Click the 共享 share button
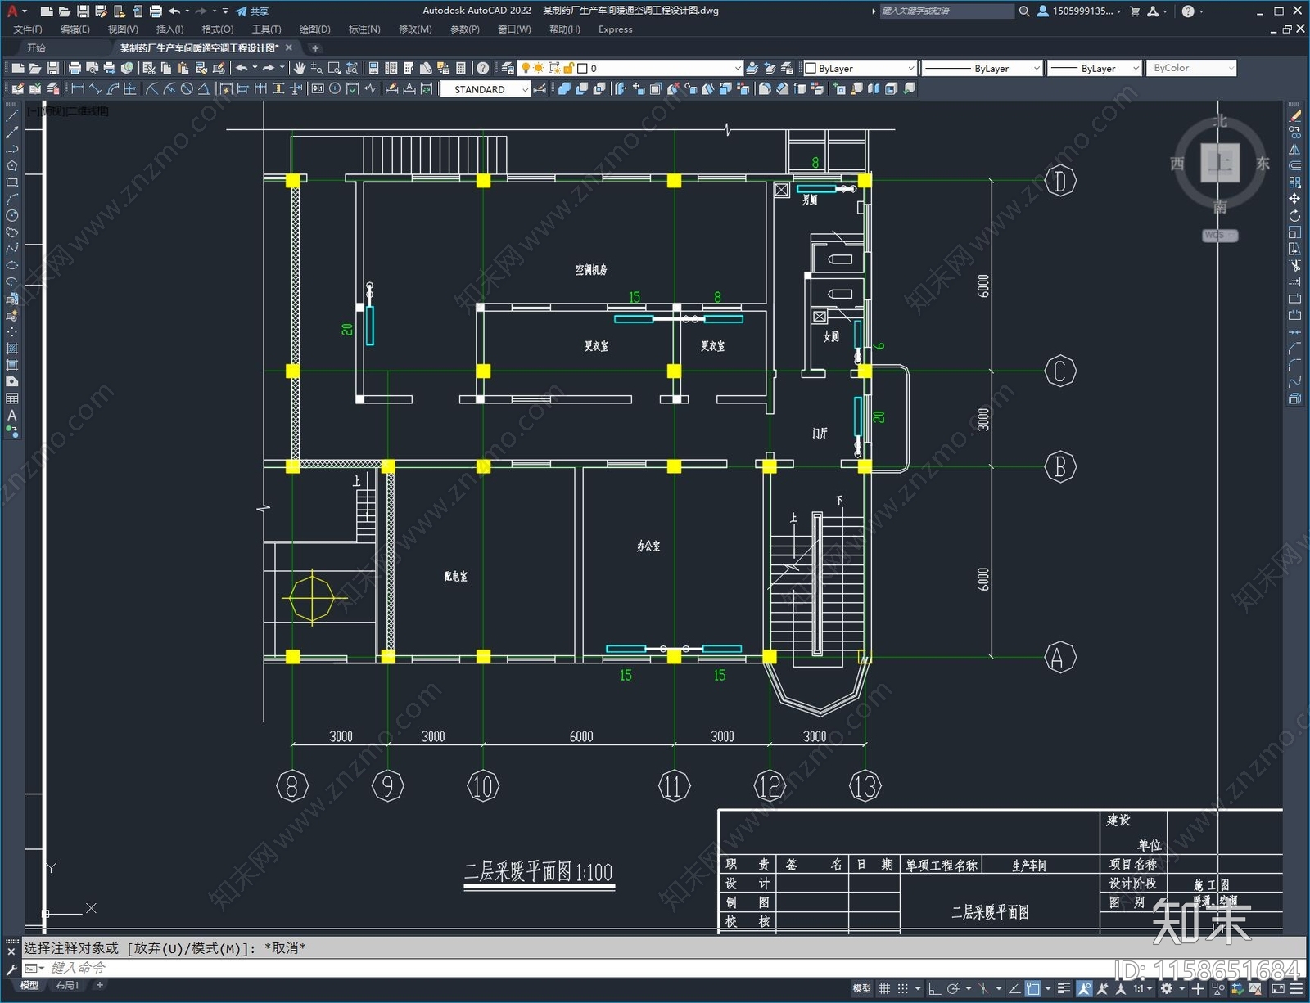This screenshot has width=1310, height=1003. [x=252, y=11]
